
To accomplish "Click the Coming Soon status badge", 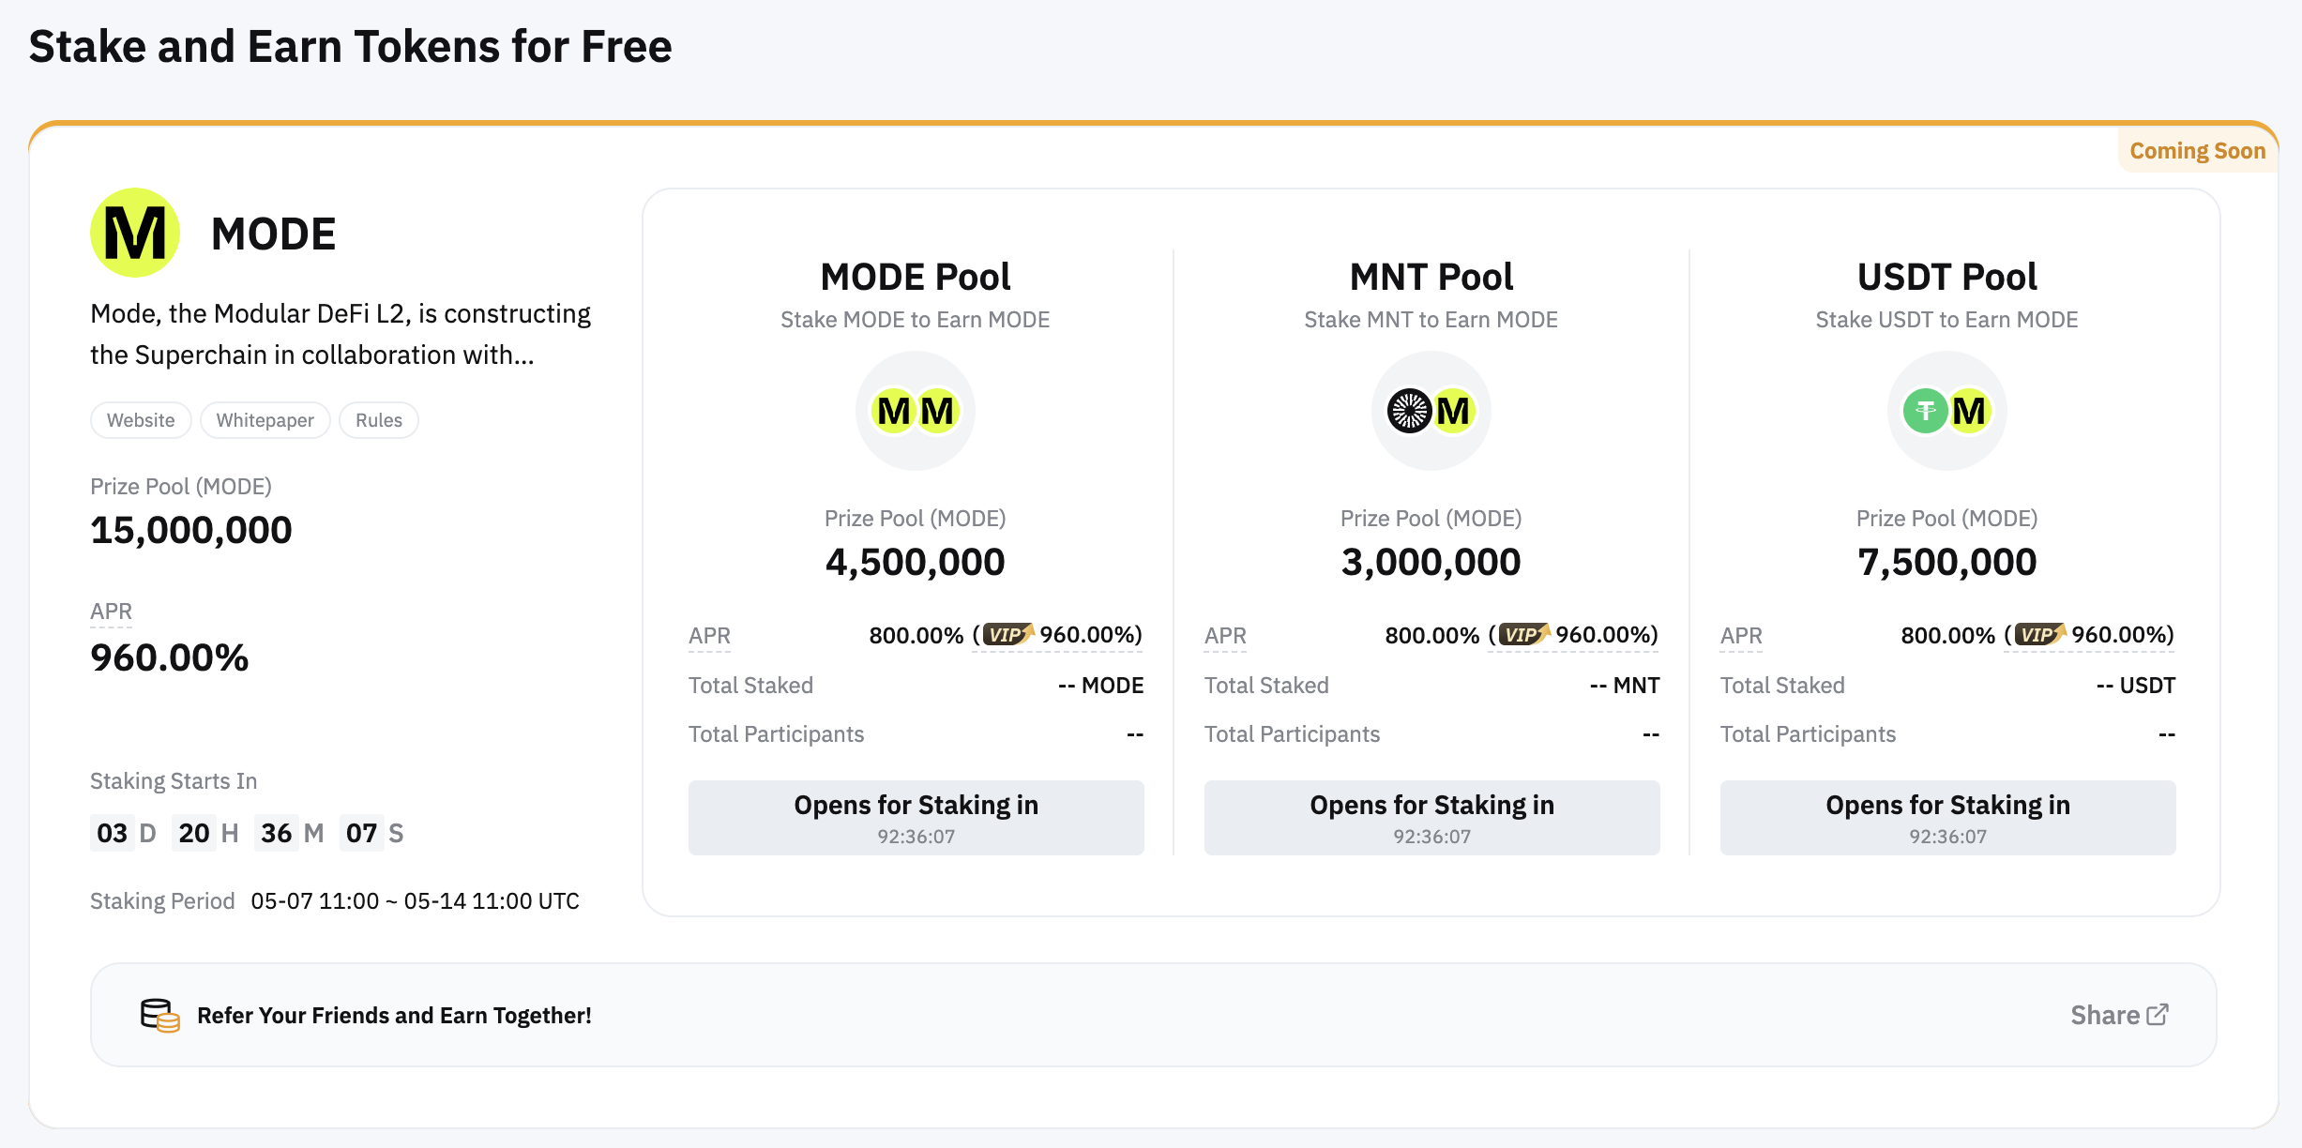I will [x=2197, y=151].
